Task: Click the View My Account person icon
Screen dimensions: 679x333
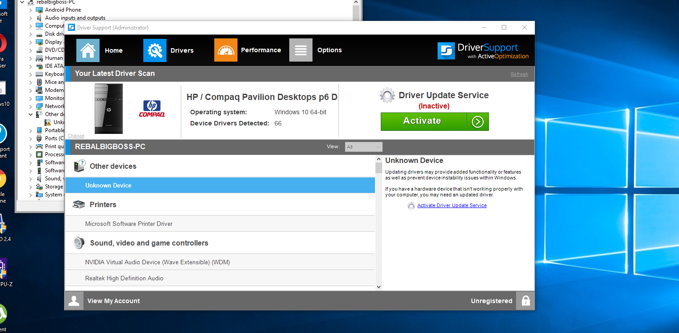Action: (74, 300)
